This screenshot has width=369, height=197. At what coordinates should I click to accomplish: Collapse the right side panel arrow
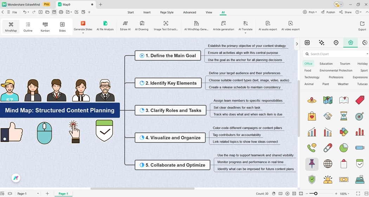click(x=297, y=44)
